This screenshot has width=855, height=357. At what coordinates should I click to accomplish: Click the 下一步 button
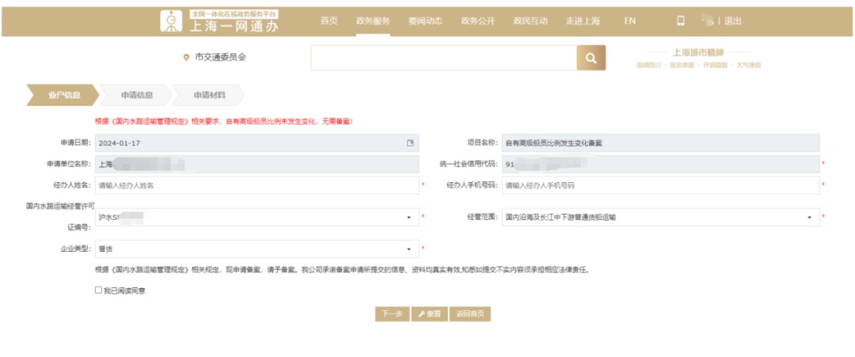(x=392, y=314)
